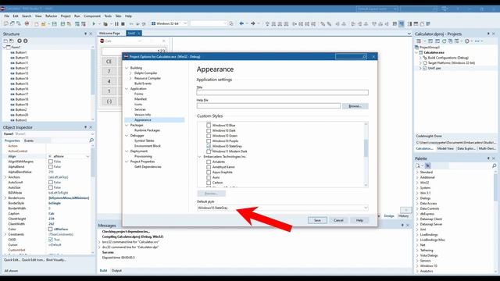
Task: Check the Windows10 Blue style
Action: pos(209,126)
